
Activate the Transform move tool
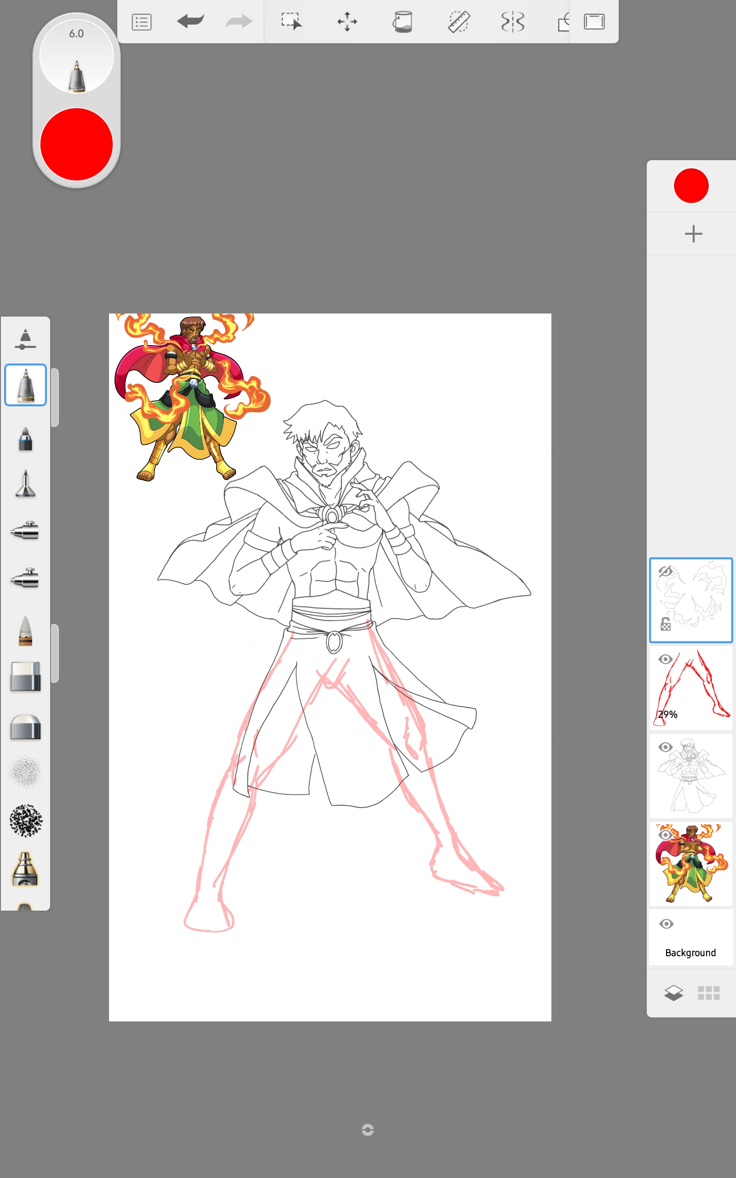click(347, 22)
